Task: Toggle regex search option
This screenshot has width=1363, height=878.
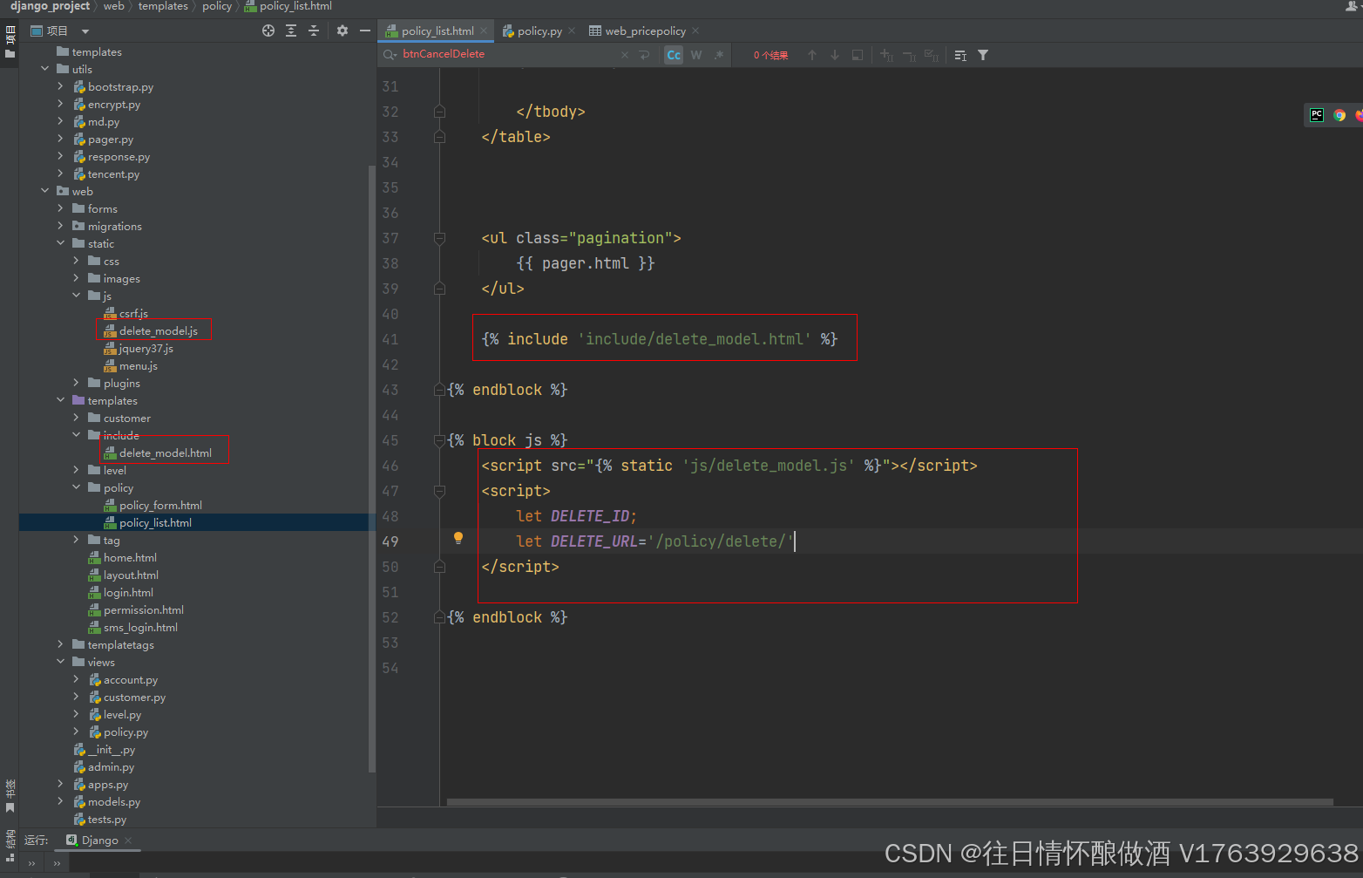Action: pos(719,55)
